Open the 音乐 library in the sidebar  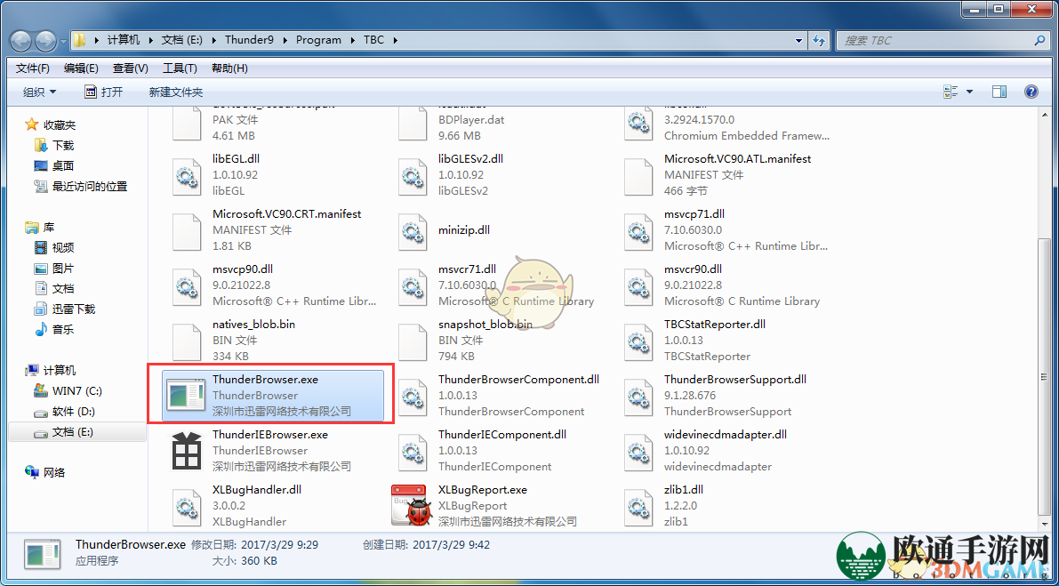point(63,330)
